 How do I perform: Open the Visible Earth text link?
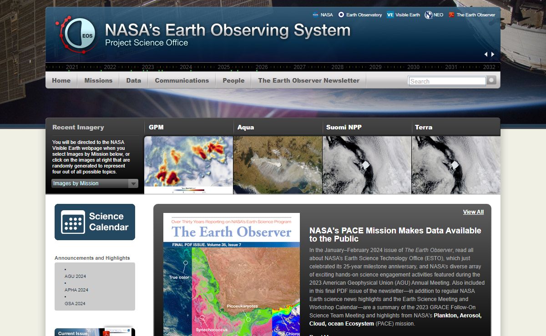(x=408, y=15)
